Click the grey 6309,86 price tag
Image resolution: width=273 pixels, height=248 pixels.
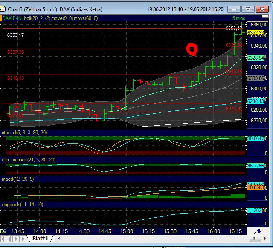point(256,78)
